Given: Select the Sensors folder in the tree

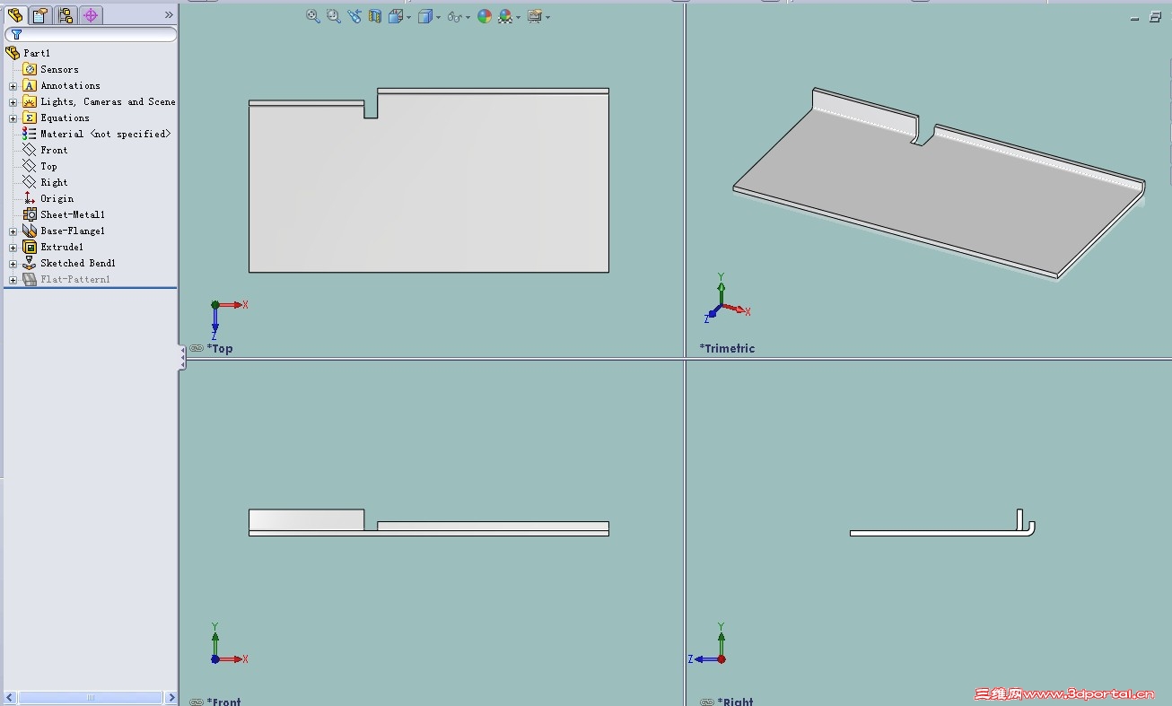Looking at the screenshot, I should tap(59, 69).
